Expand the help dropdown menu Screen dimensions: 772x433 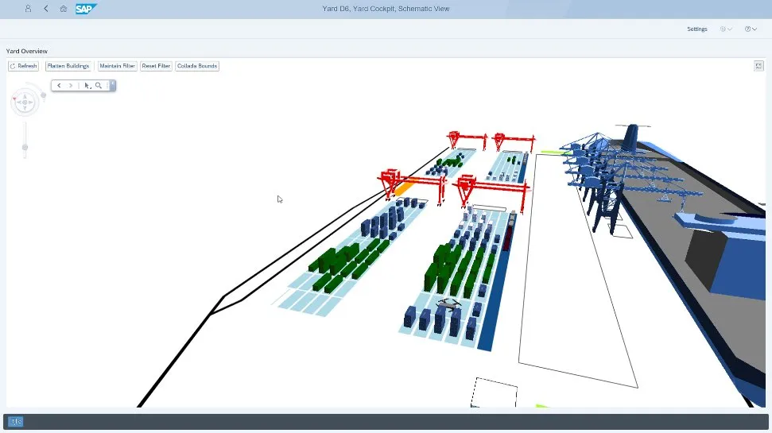(x=751, y=29)
